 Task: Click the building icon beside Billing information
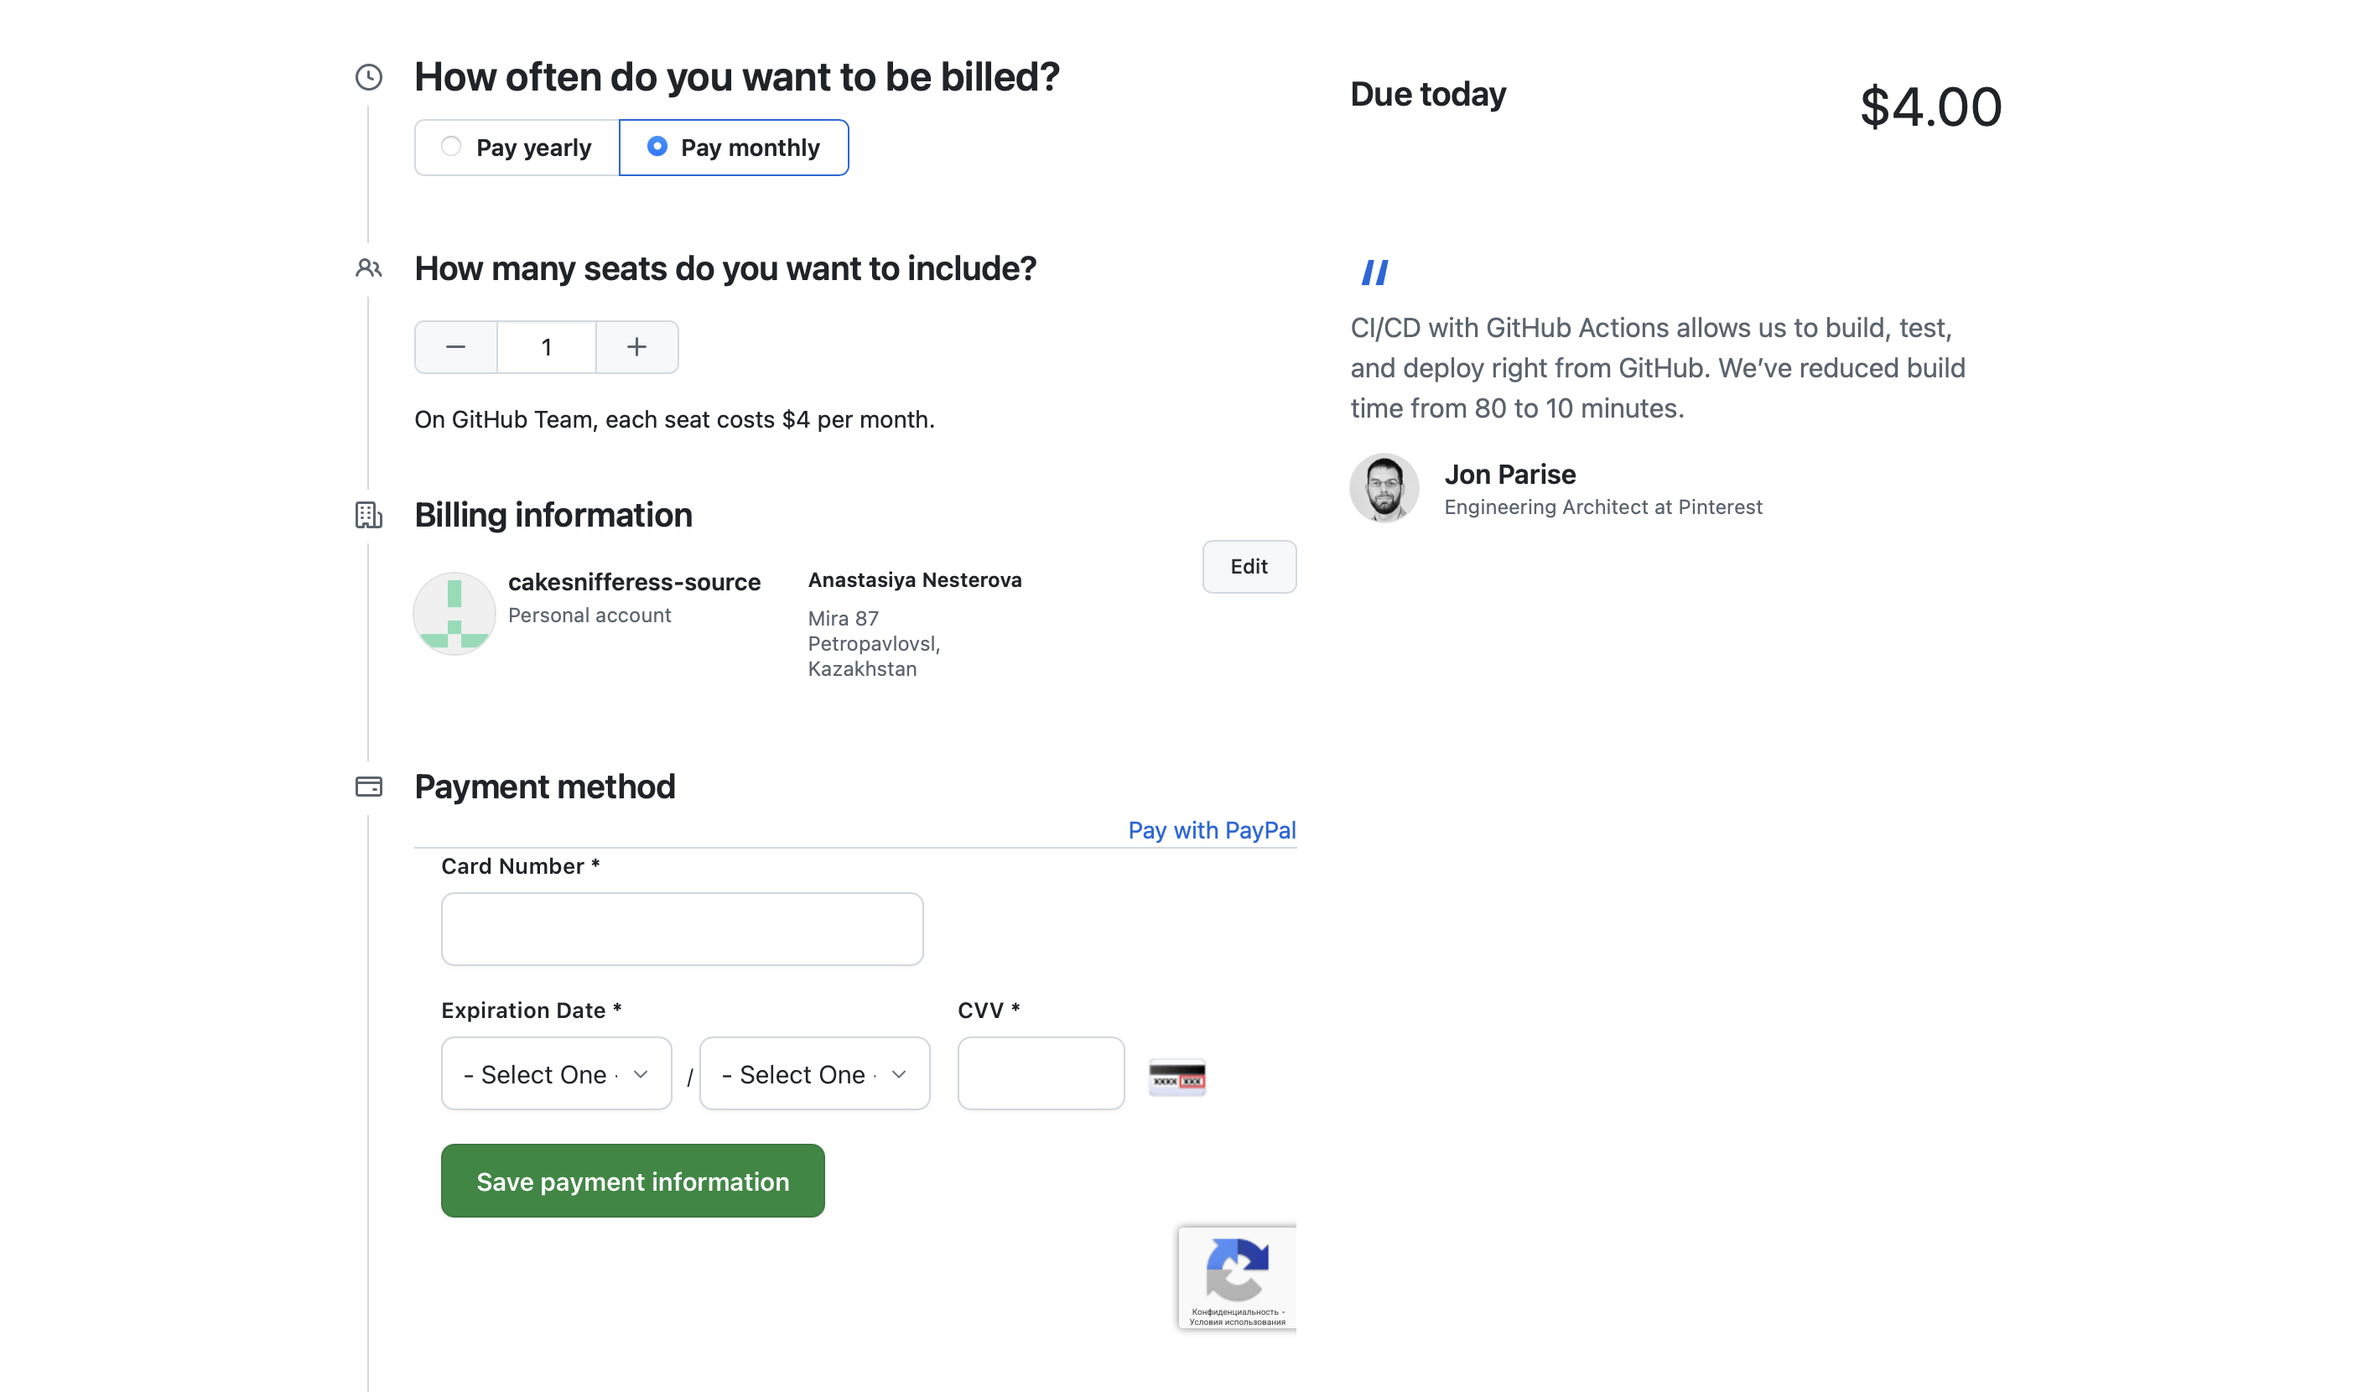point(369,515)
